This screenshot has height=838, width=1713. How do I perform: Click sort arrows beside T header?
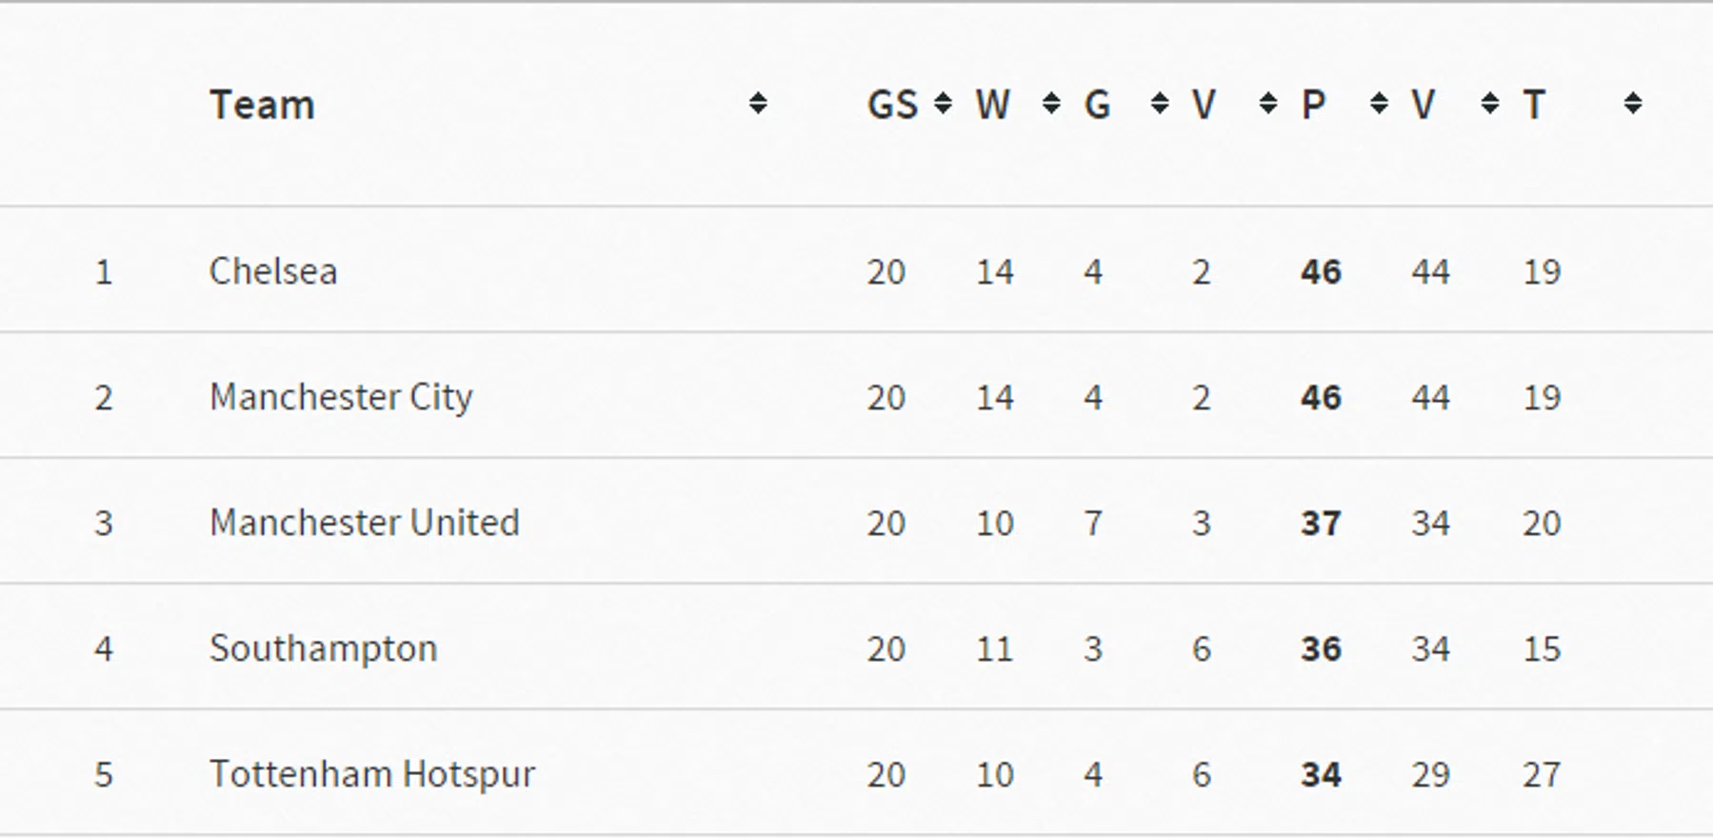click(1633, 104)
